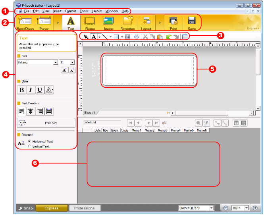Select the Sheet 1 tab
The height and width of the screenshot is (215, 264).
91,113
